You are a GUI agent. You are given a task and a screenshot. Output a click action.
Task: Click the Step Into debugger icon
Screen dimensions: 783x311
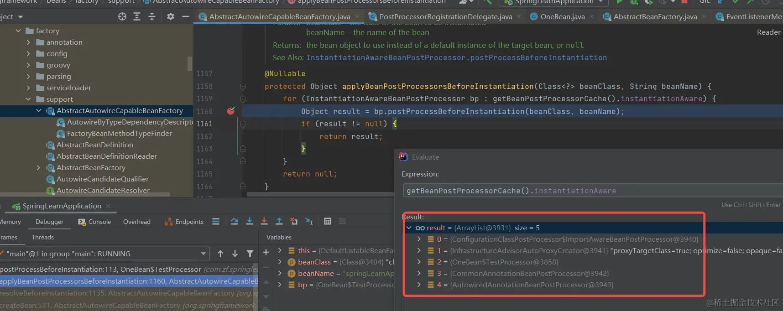pos(250,222)
